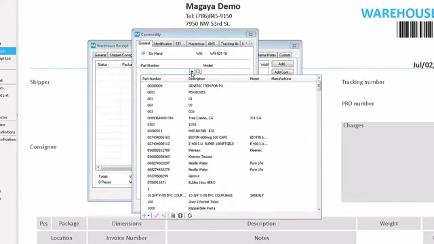
Task: Select part number 003 row
Action: click(x=229, y=111)
